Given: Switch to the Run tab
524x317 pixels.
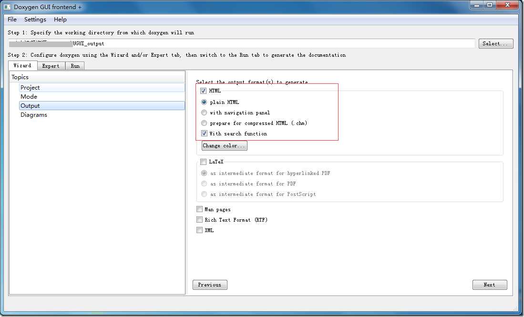Looking at the screenshot, I should click(75, 66).
